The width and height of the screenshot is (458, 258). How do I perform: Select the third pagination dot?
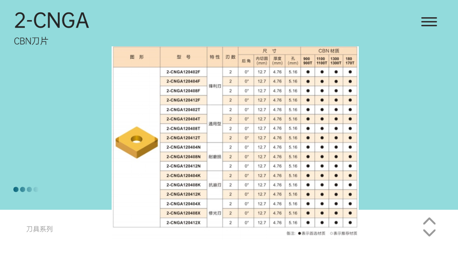[x=29, y=189]
